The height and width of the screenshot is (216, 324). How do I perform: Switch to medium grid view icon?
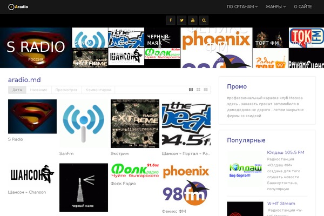(x=198, y=90)
